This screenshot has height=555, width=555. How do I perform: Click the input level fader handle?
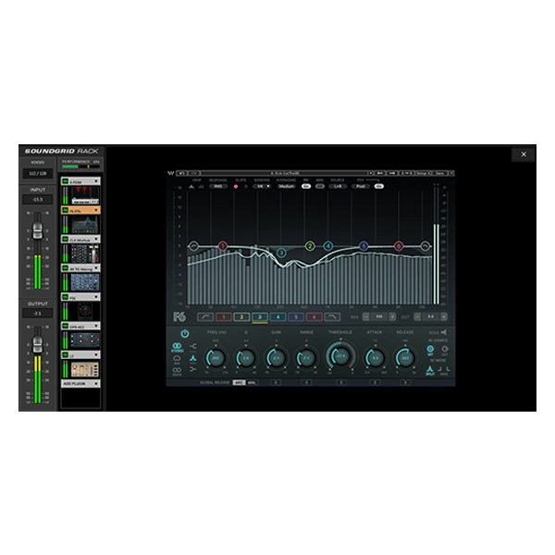tap(37, 230)
